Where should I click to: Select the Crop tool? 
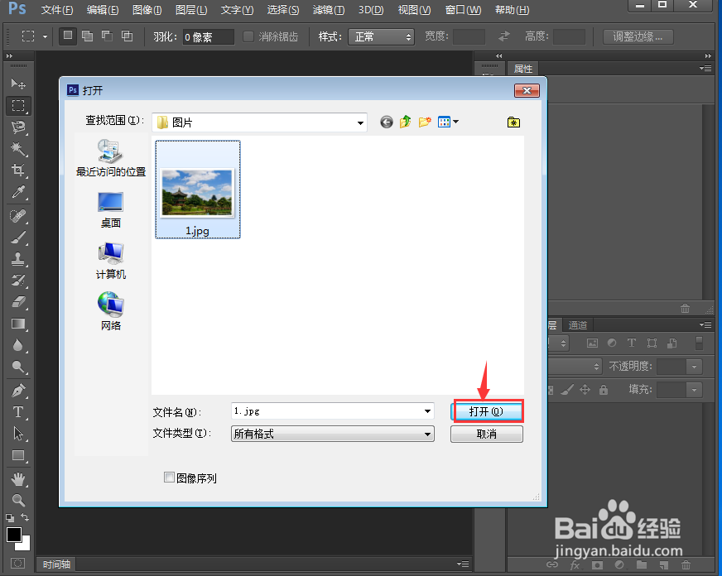pos(18,170)
